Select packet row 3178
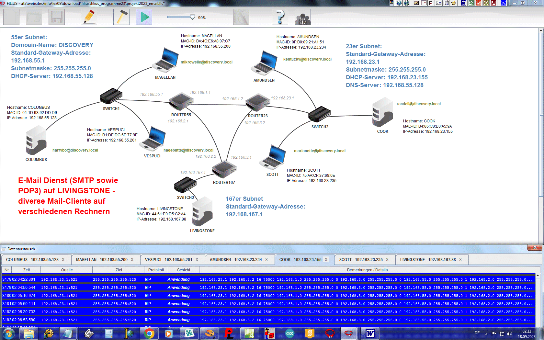 pos(268,279)
